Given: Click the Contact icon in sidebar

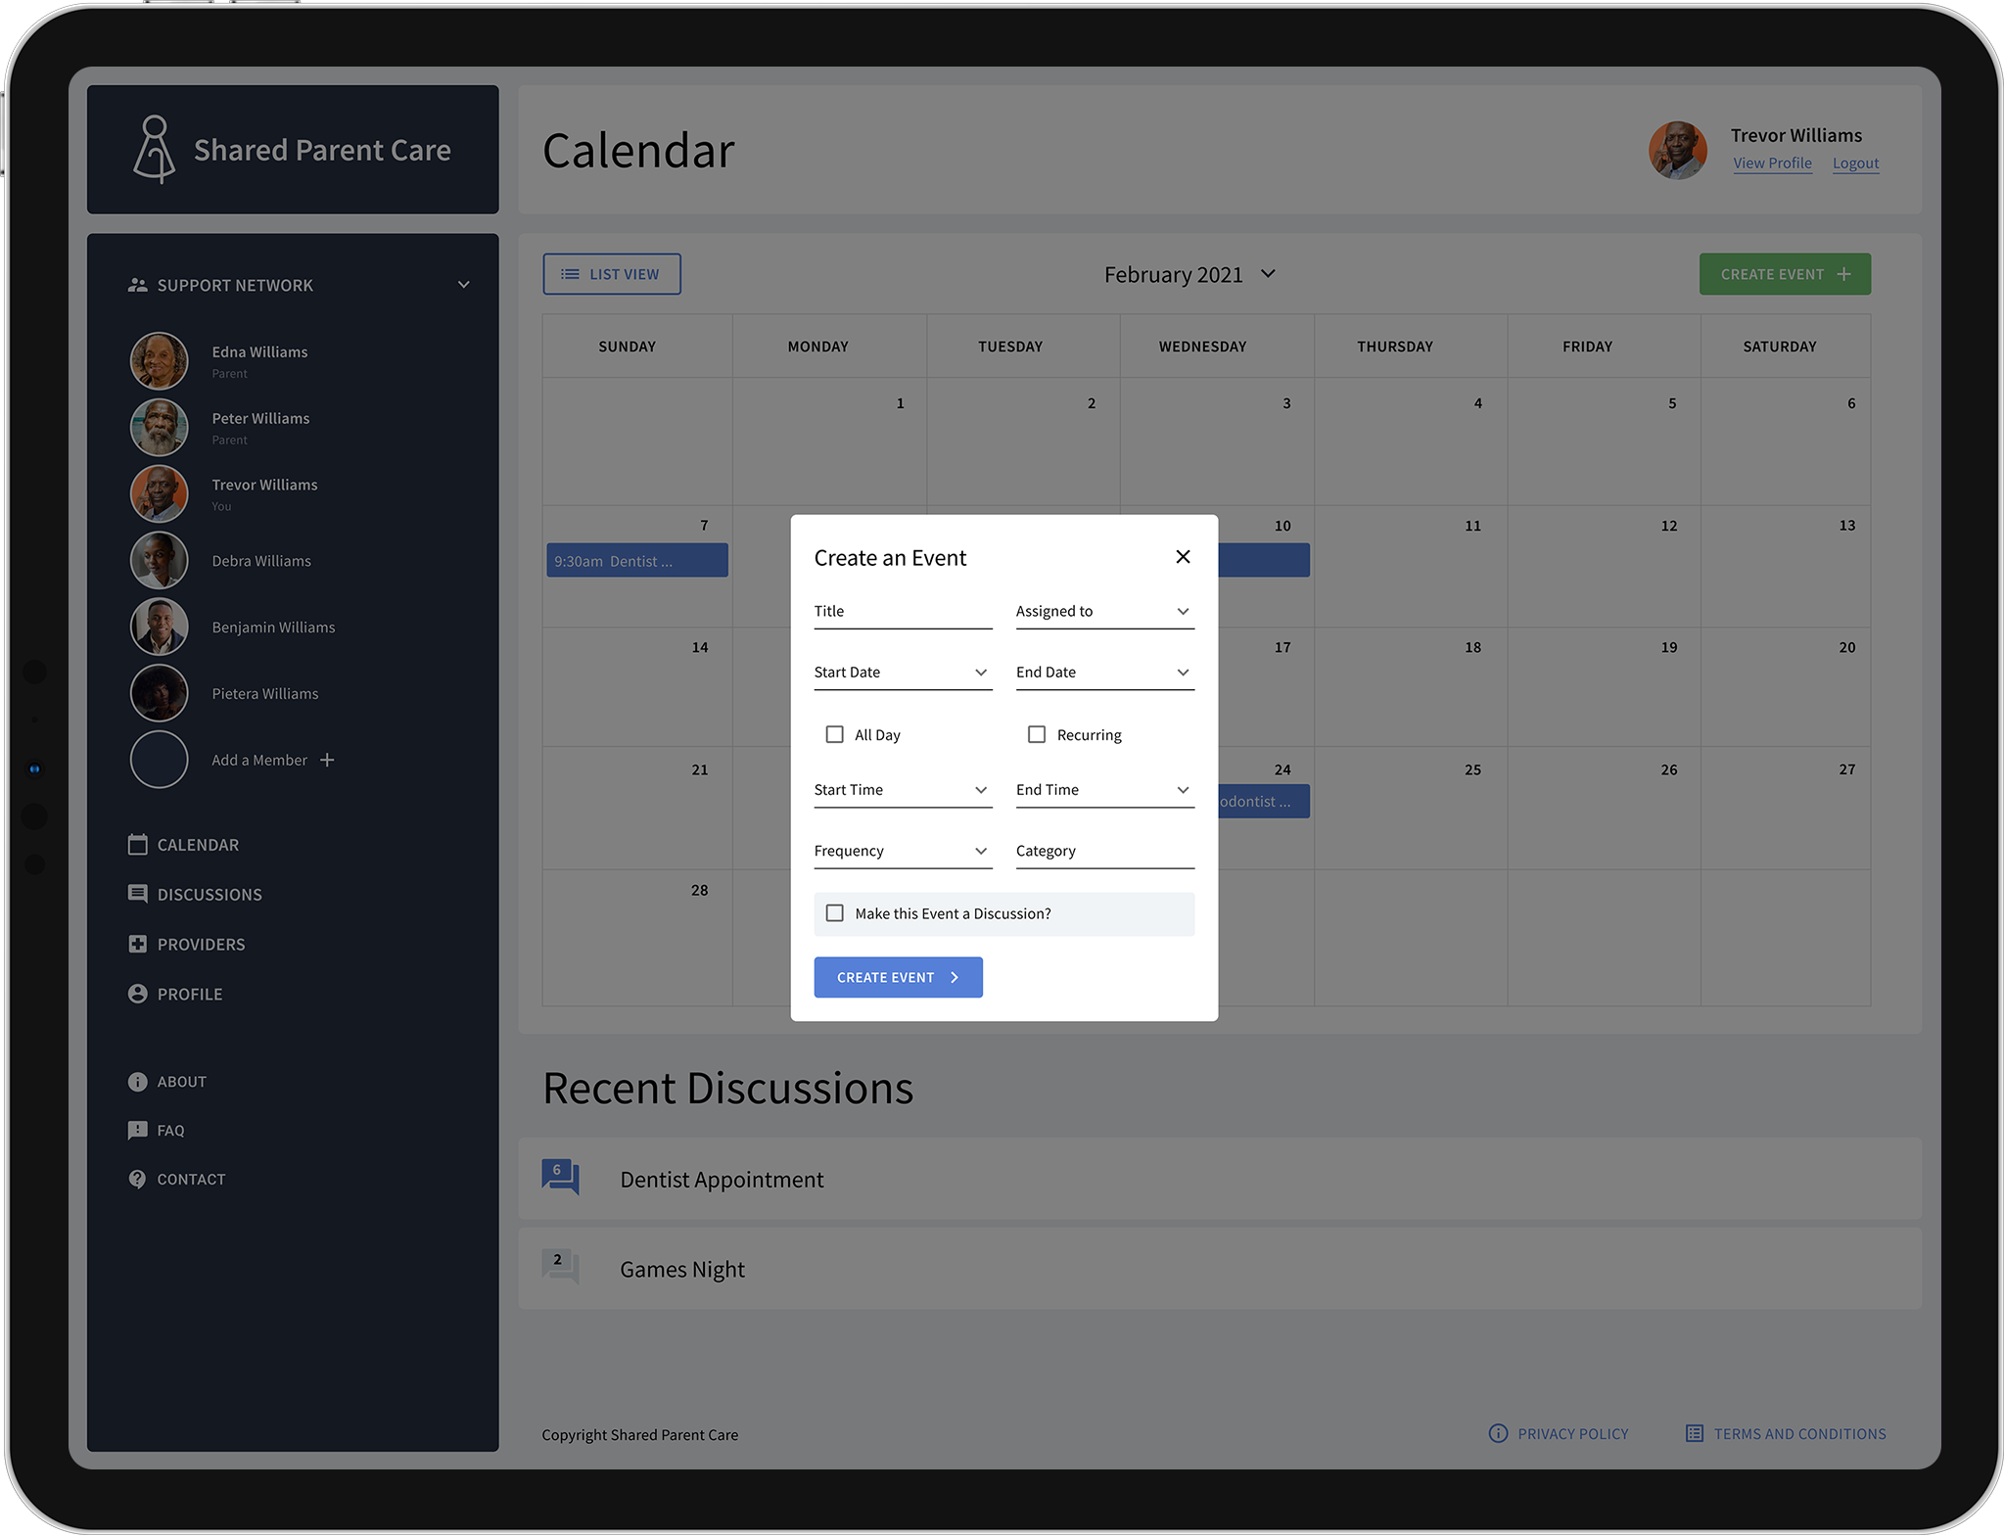Looking at the screenshot, I should click(x=137, y=1178).
